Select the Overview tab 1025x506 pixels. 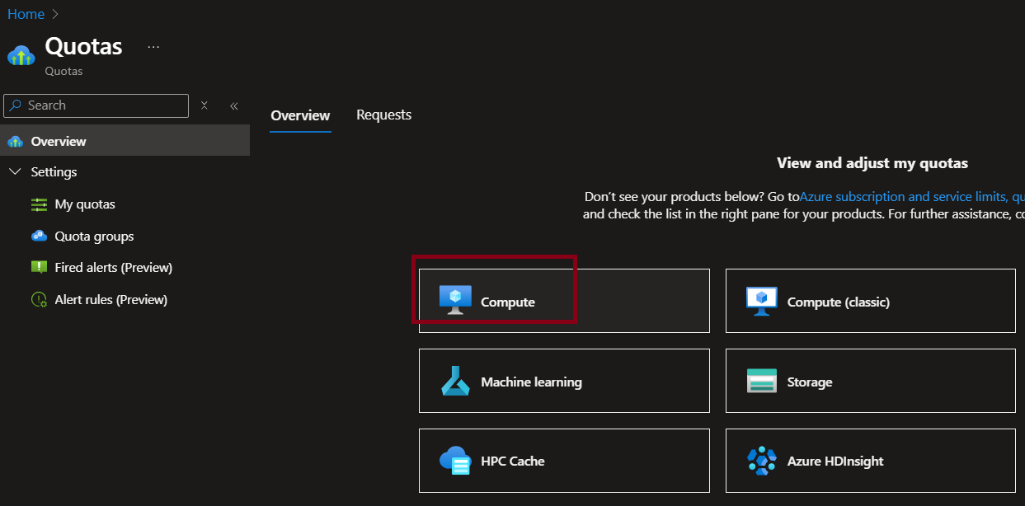300,115
